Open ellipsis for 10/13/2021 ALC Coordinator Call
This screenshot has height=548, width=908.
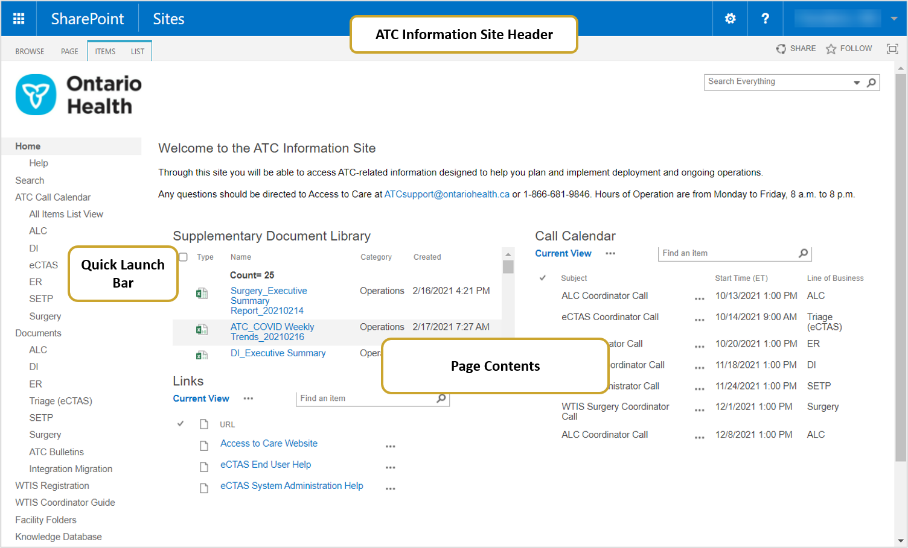click(x=699, y=299)
